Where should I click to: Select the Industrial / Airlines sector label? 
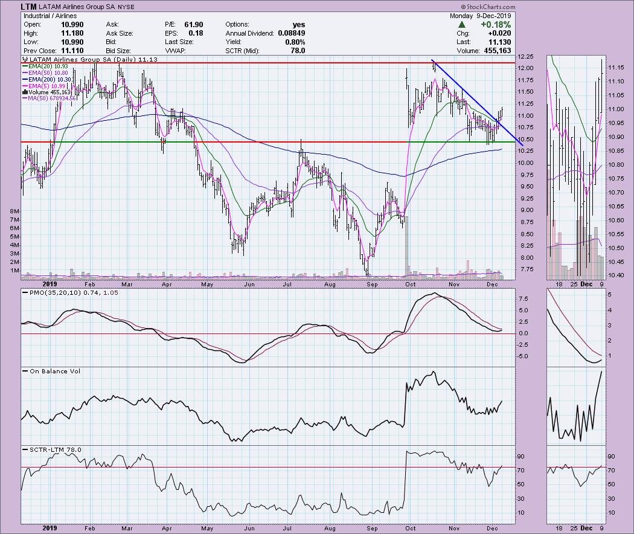pos(50,16)
